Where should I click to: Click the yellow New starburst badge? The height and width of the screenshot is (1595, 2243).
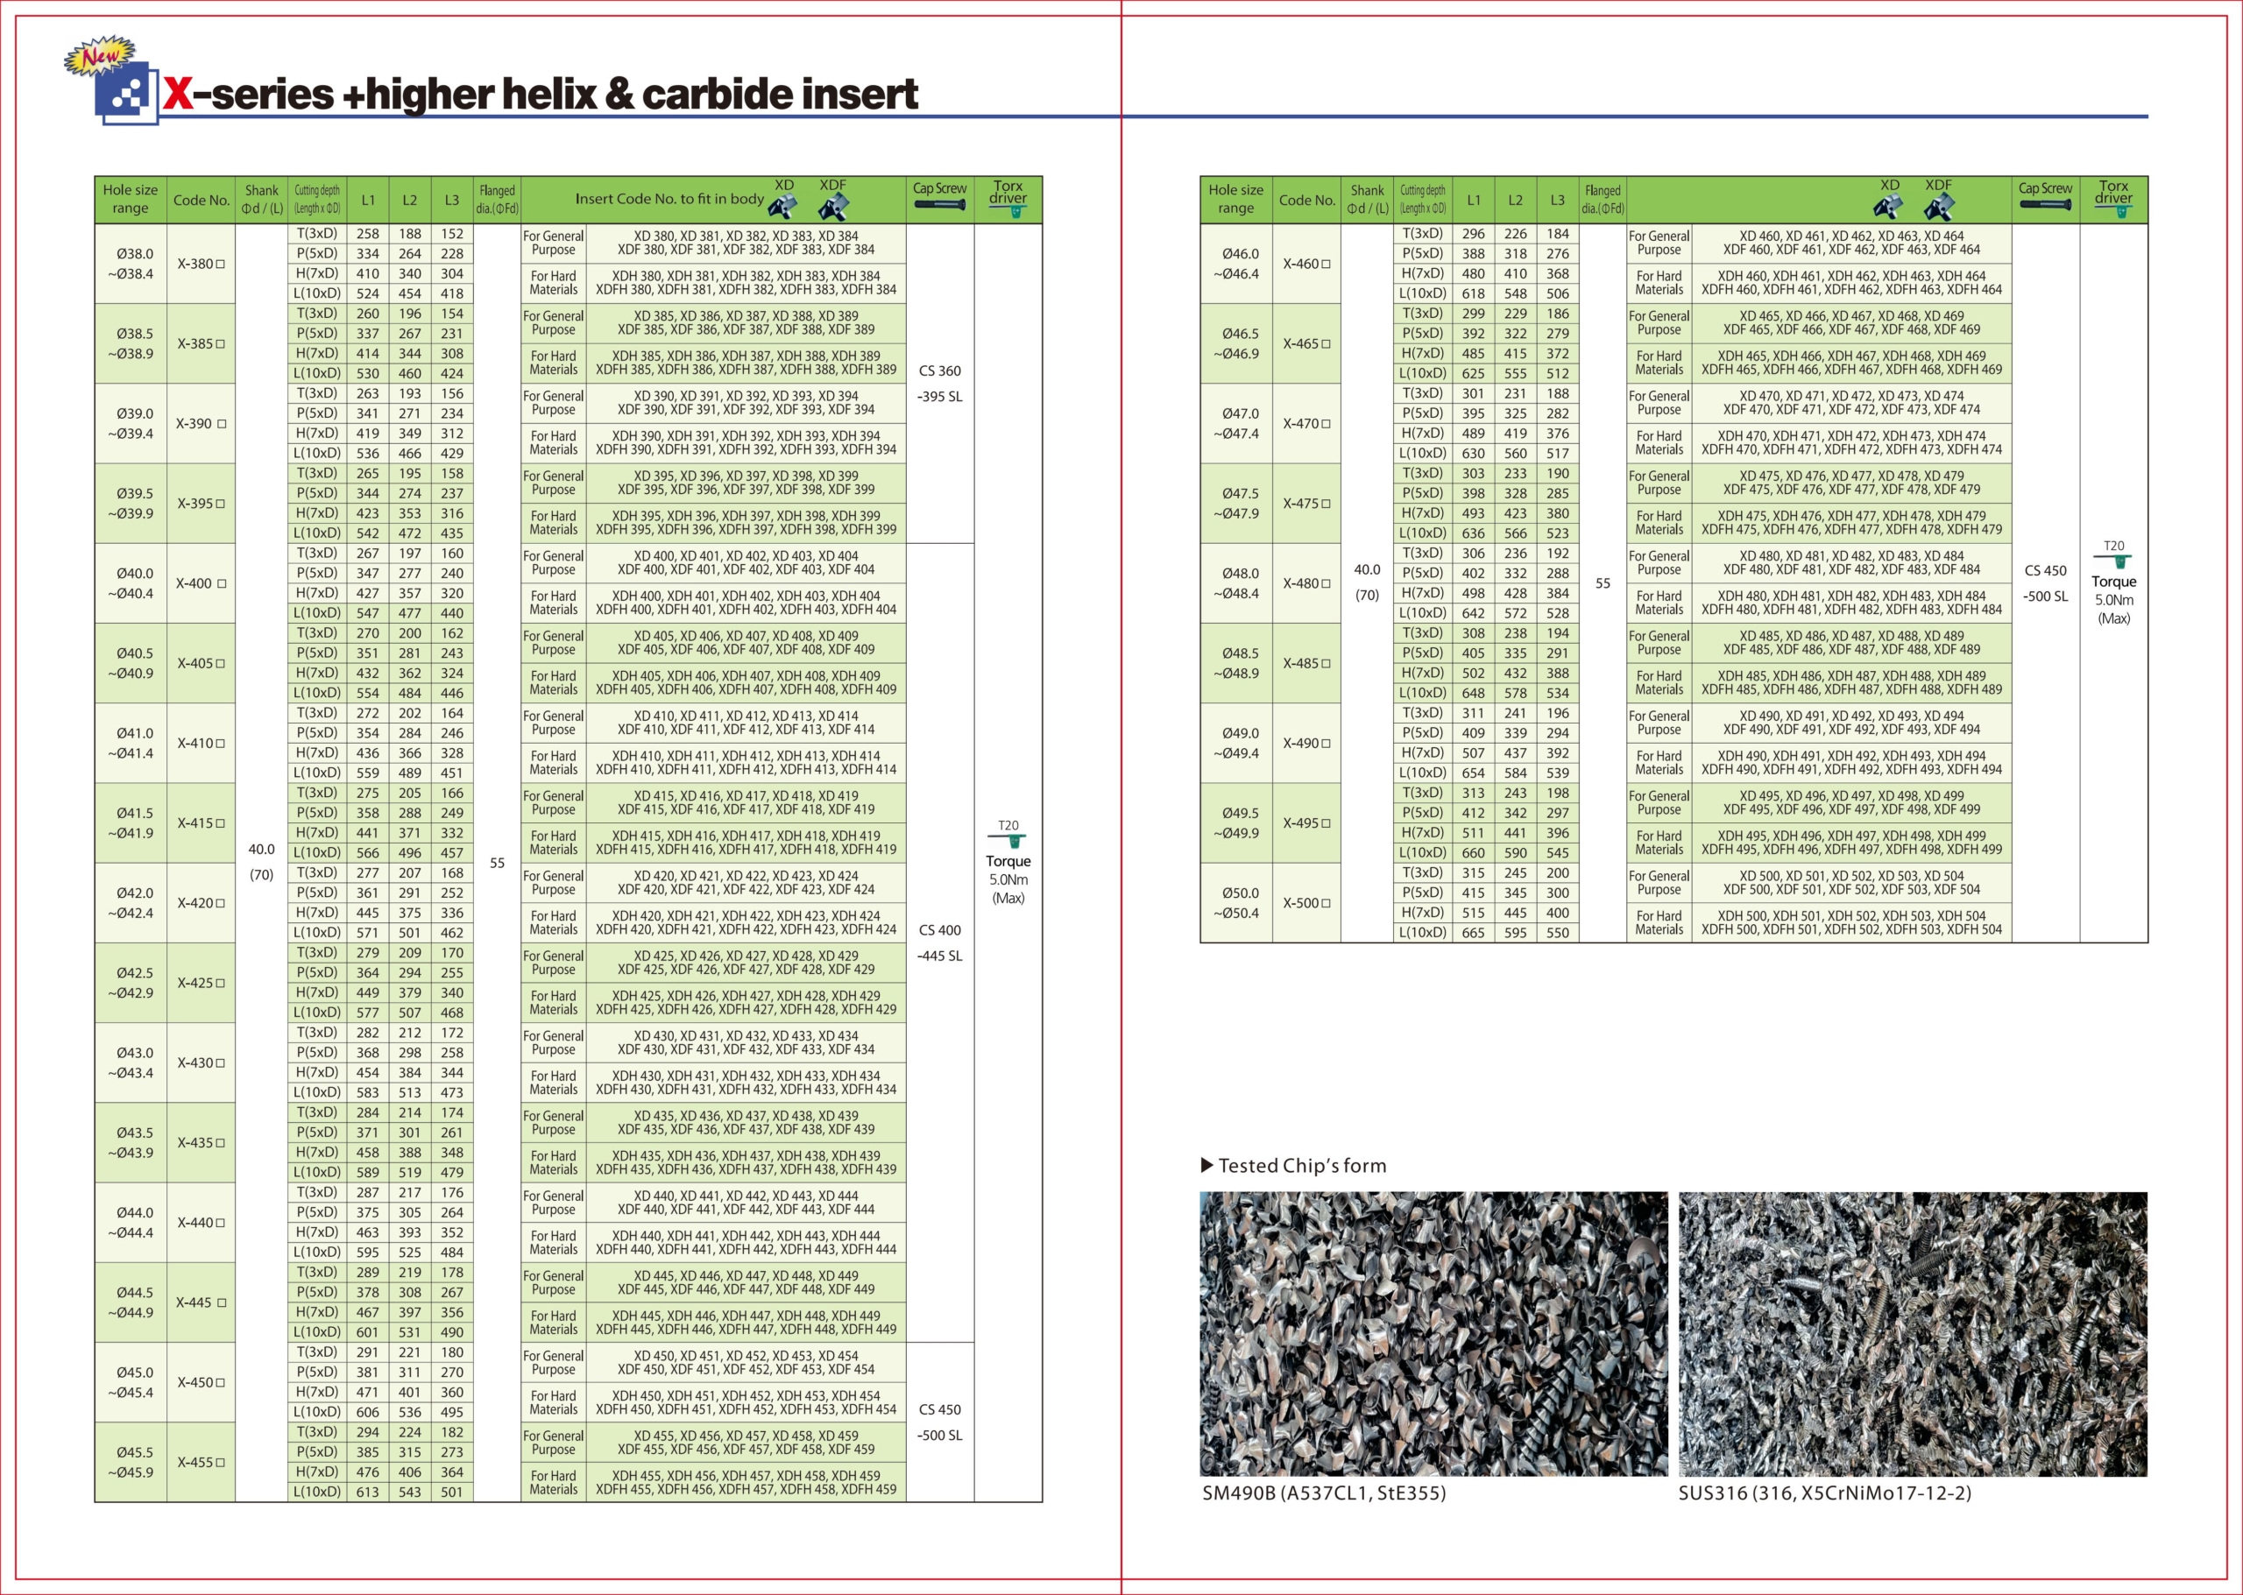(x=99, y=56)
